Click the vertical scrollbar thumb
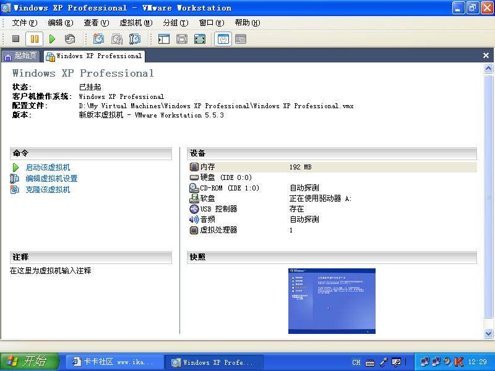Viewport: 495px width, 371px height. click(488, 196)
